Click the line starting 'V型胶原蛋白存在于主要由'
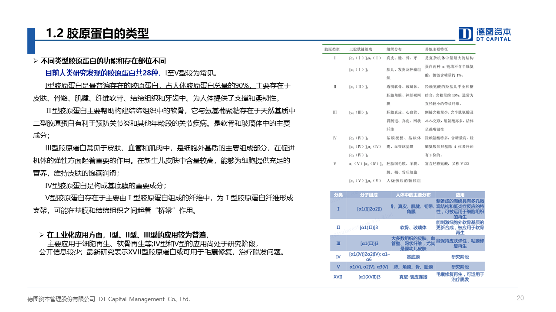This screenshot has width=556, height=312. click(169, 198)
